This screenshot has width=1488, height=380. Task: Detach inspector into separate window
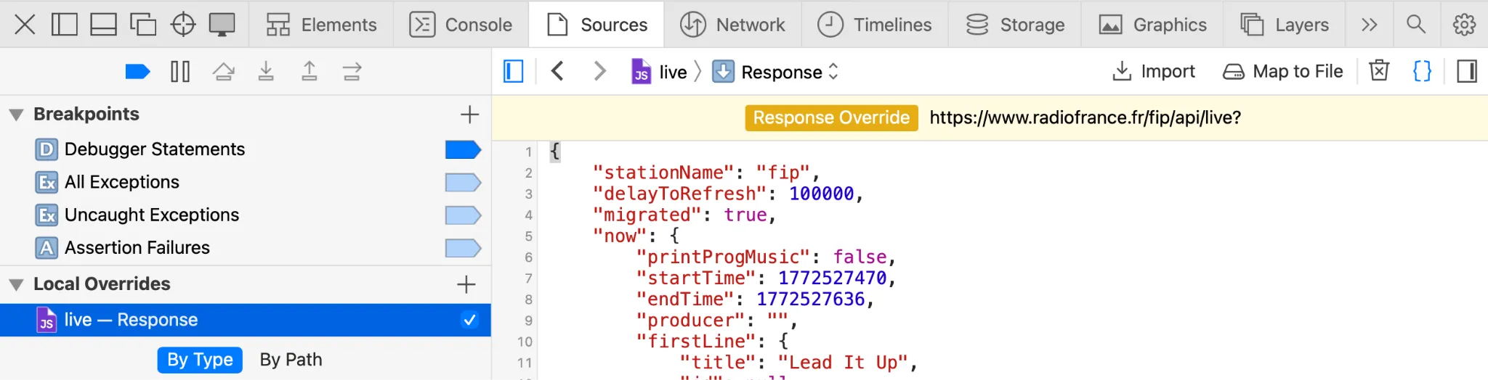pos(143,25)
